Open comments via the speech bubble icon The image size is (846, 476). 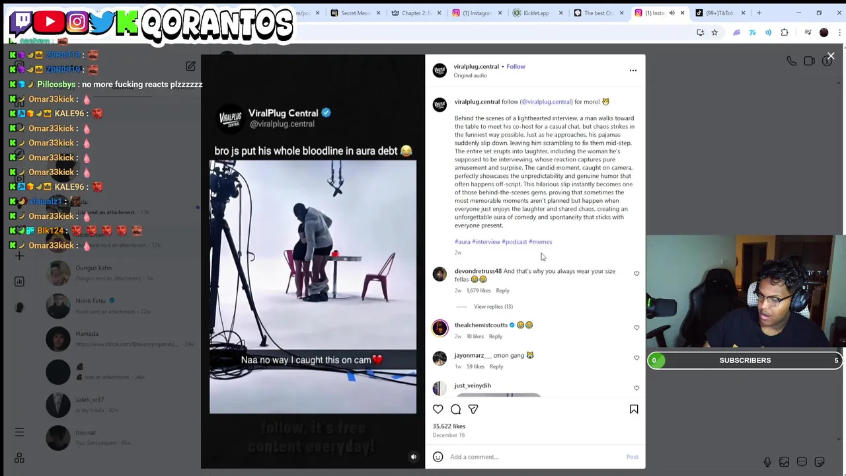455,409
